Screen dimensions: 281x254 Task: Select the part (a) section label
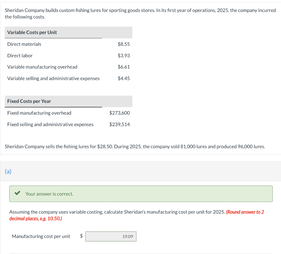tap(8, 171)
